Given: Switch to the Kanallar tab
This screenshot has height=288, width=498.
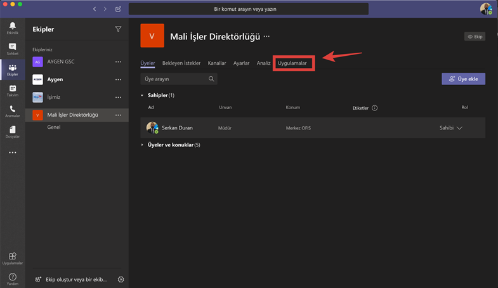Looking at the screenshot, I should 217,63.
